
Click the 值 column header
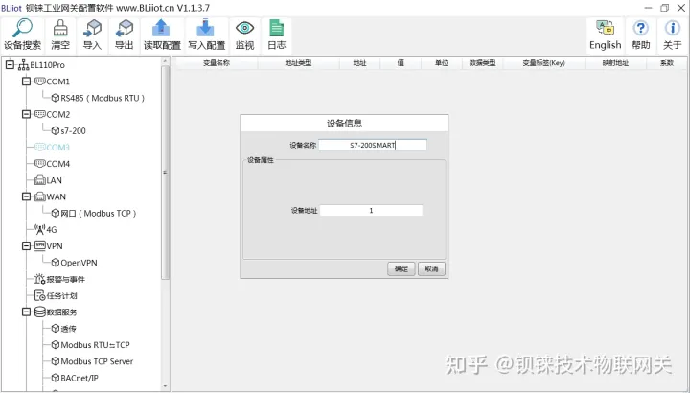pos(401,63)
